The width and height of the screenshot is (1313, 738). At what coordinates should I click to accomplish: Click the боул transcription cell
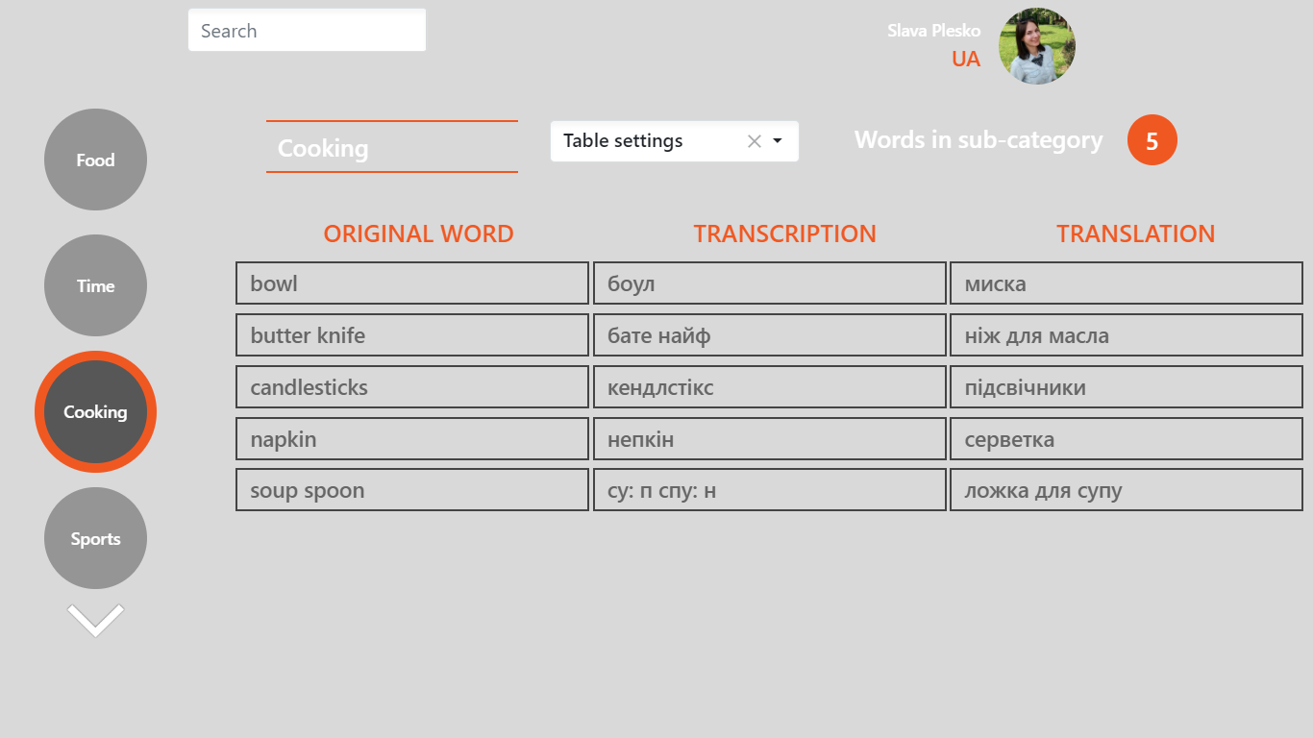coord(770,283)
